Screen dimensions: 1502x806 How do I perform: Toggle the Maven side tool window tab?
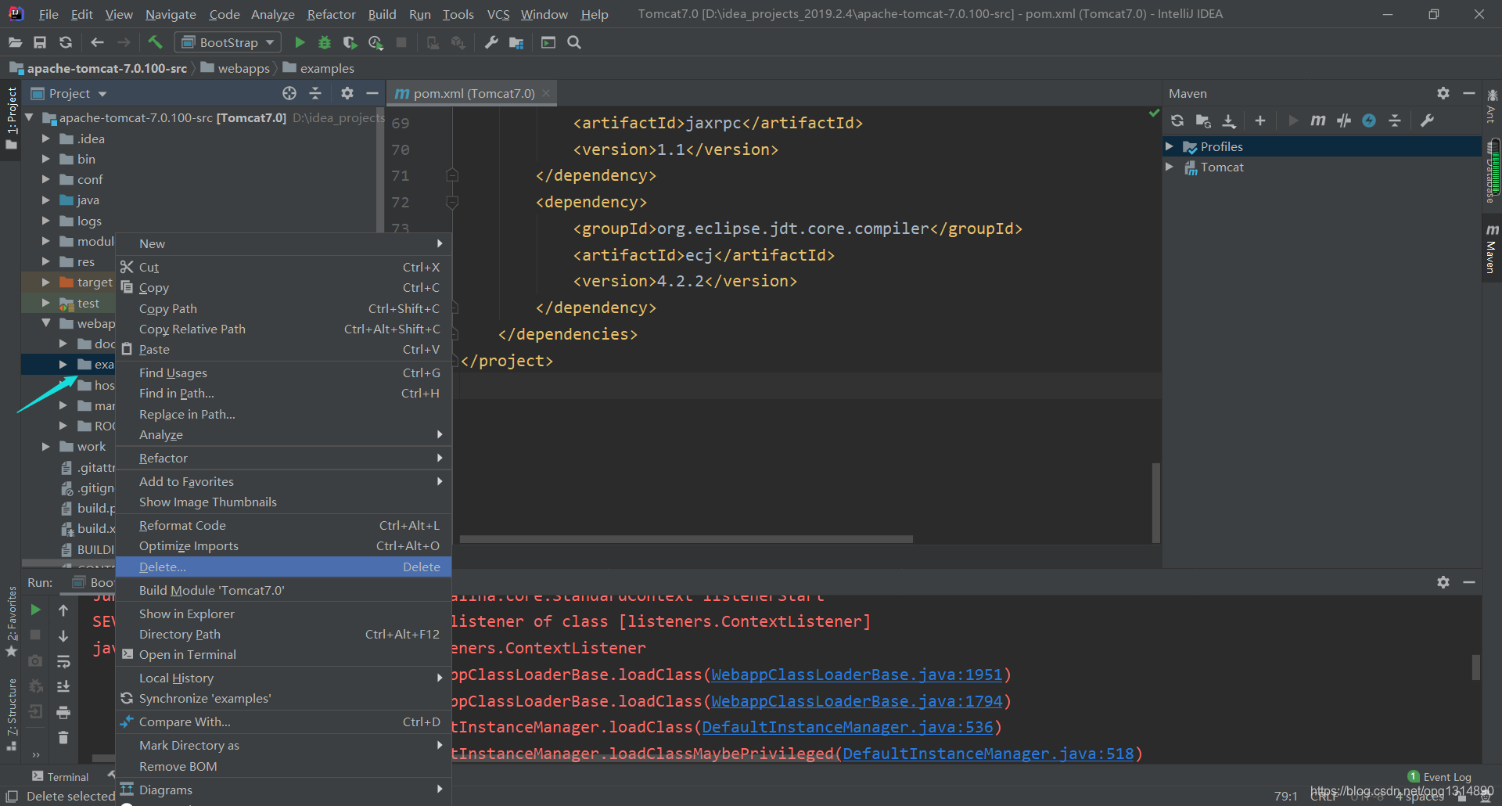(1491, 250)
